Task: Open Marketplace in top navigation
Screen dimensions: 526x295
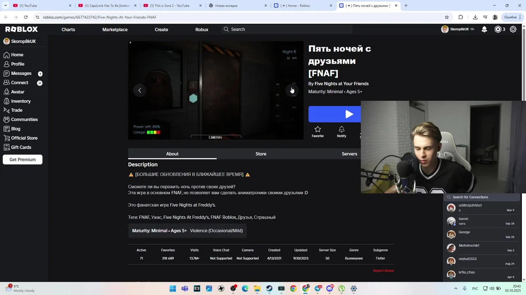Action: tap(115, 29)
